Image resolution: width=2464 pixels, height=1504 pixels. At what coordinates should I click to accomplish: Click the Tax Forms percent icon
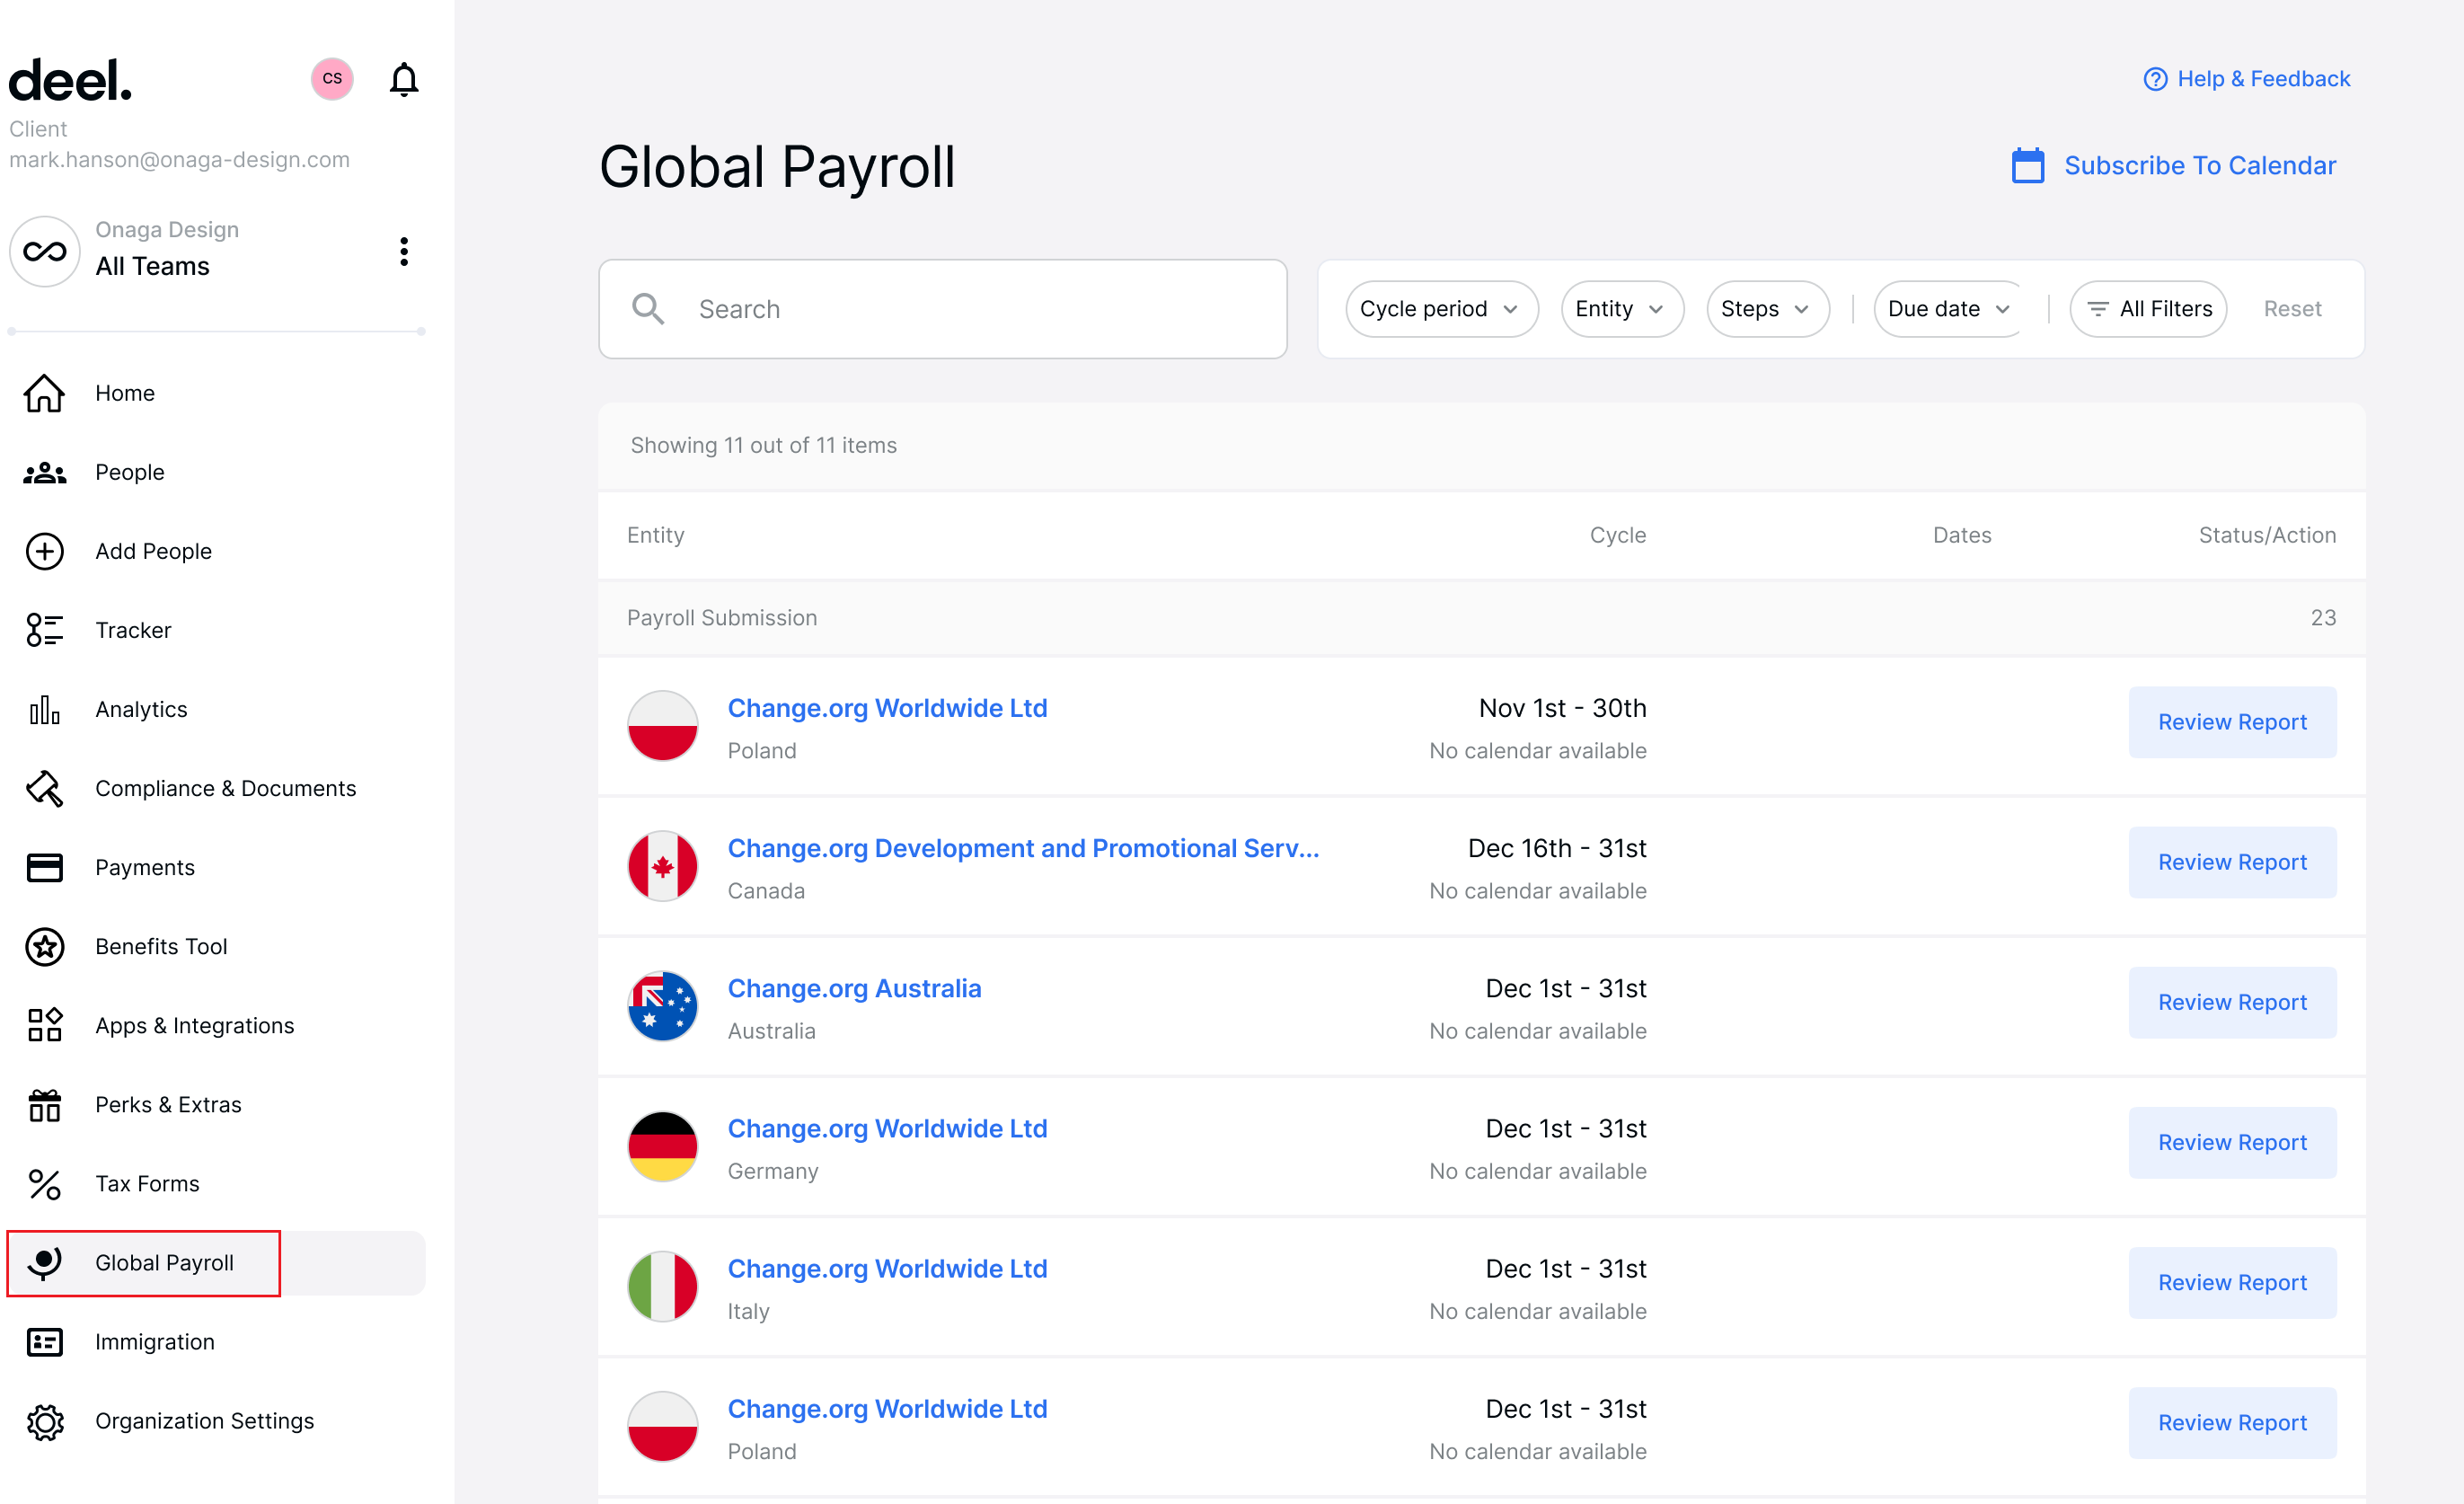click(x=44, y=1183)
